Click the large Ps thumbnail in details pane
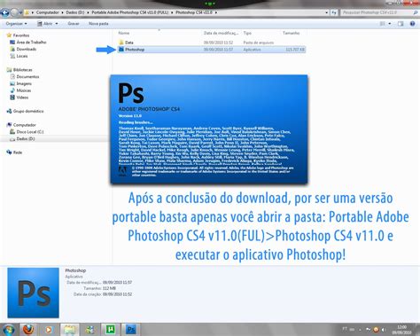The height and width of the screenshot is (336, 420). (33, 293)
